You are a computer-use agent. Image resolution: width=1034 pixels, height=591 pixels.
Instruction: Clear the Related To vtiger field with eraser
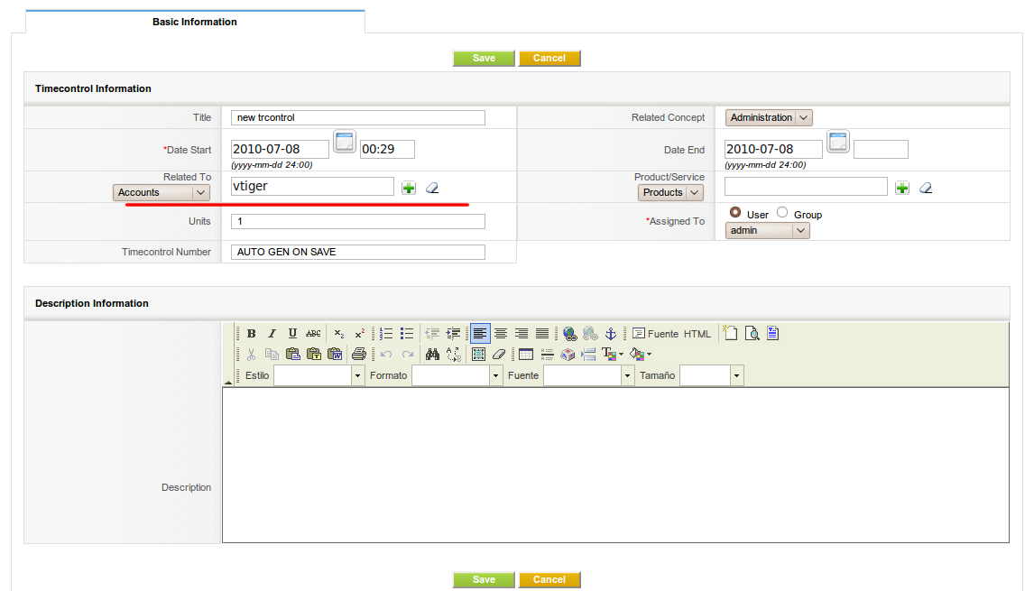point(432,188)
